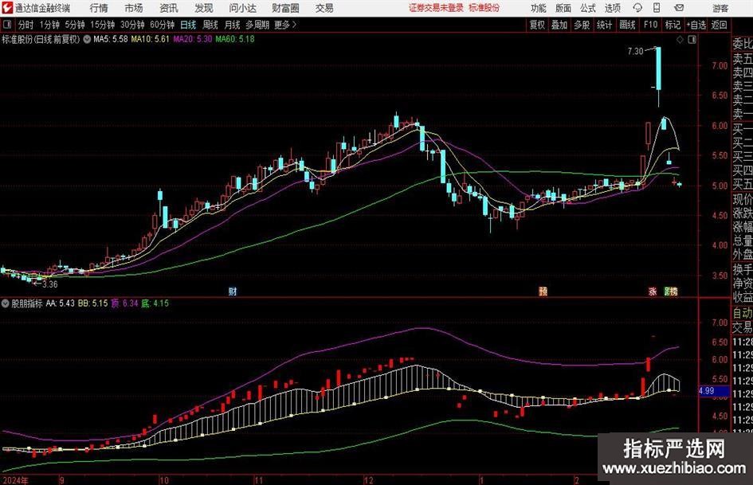Screen dimensions: 753x485
Task: Select the 多周期 multi-period view
Action: 257,25
